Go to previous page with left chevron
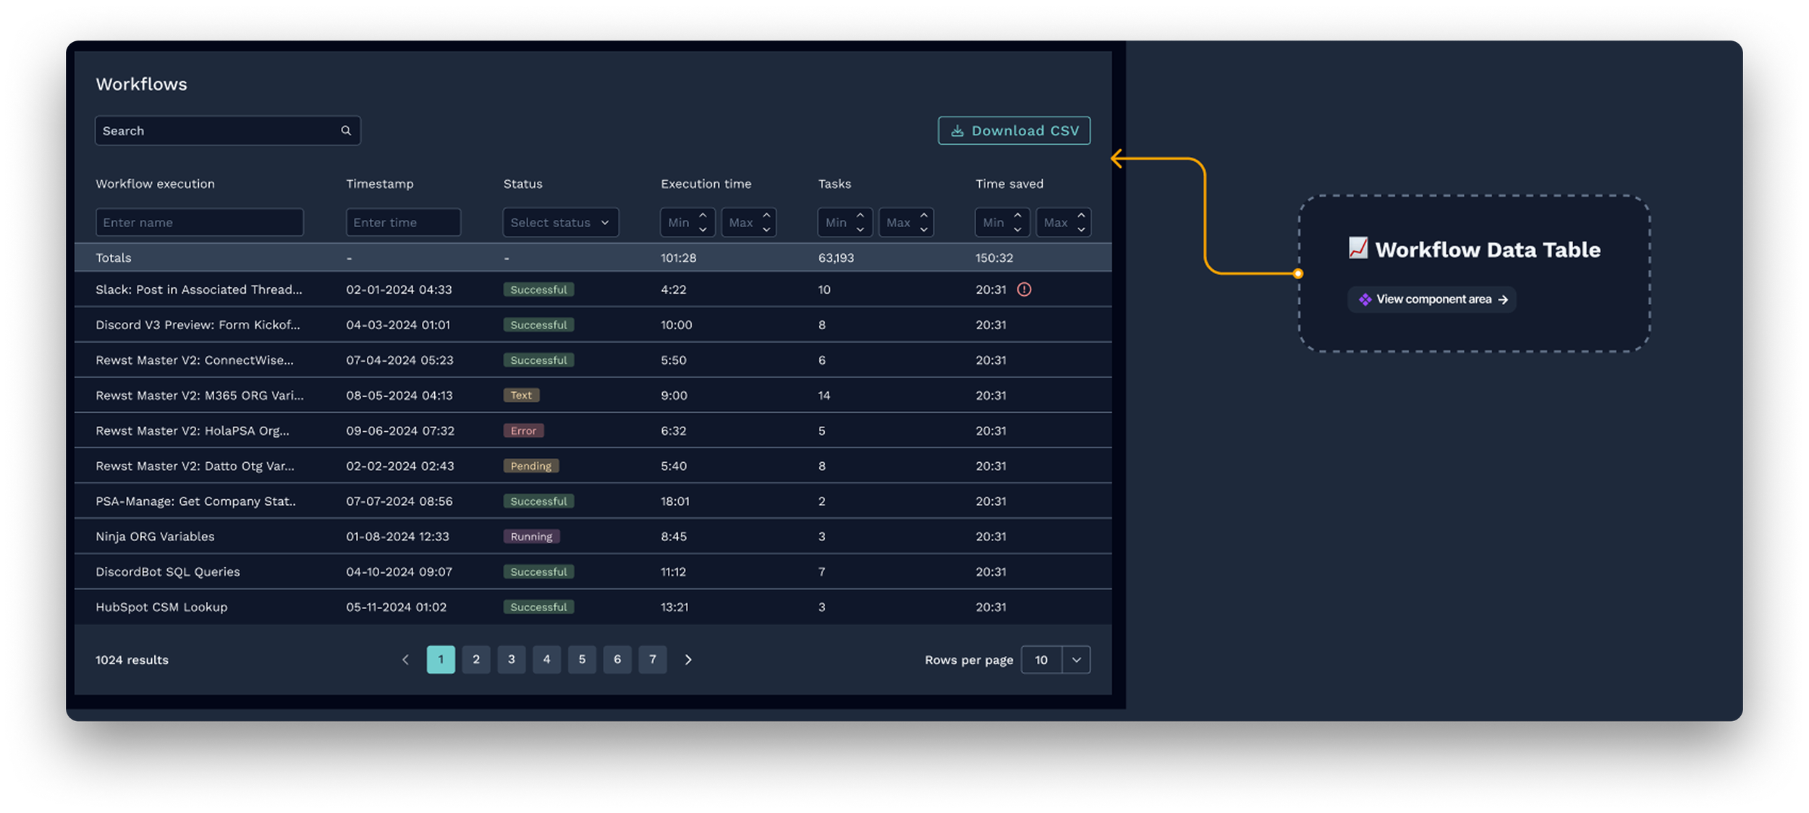The height and width of the screenshot is (813, 1809). 405,660
